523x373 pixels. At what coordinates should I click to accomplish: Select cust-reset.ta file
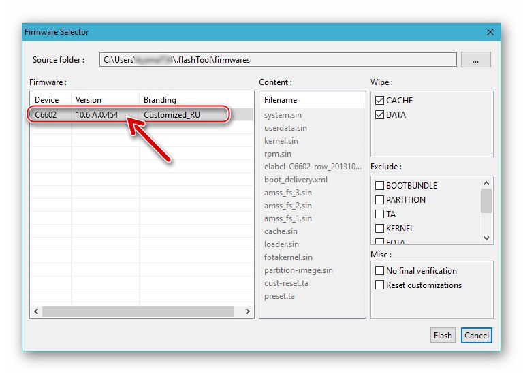click(286, 283)
